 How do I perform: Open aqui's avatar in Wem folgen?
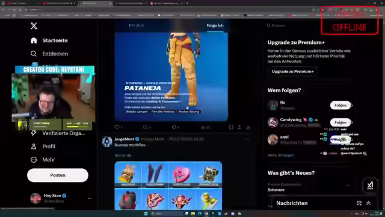[273, 139]
